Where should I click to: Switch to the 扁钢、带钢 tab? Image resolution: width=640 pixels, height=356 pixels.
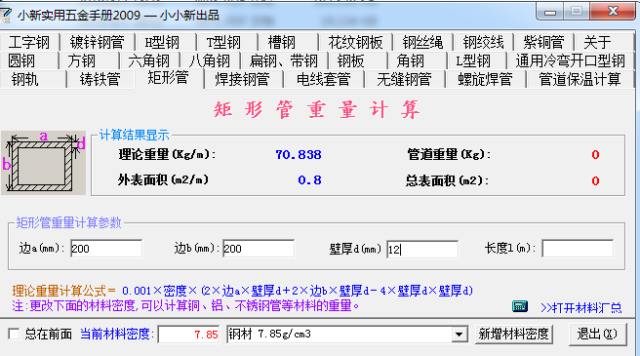(284, 60)
